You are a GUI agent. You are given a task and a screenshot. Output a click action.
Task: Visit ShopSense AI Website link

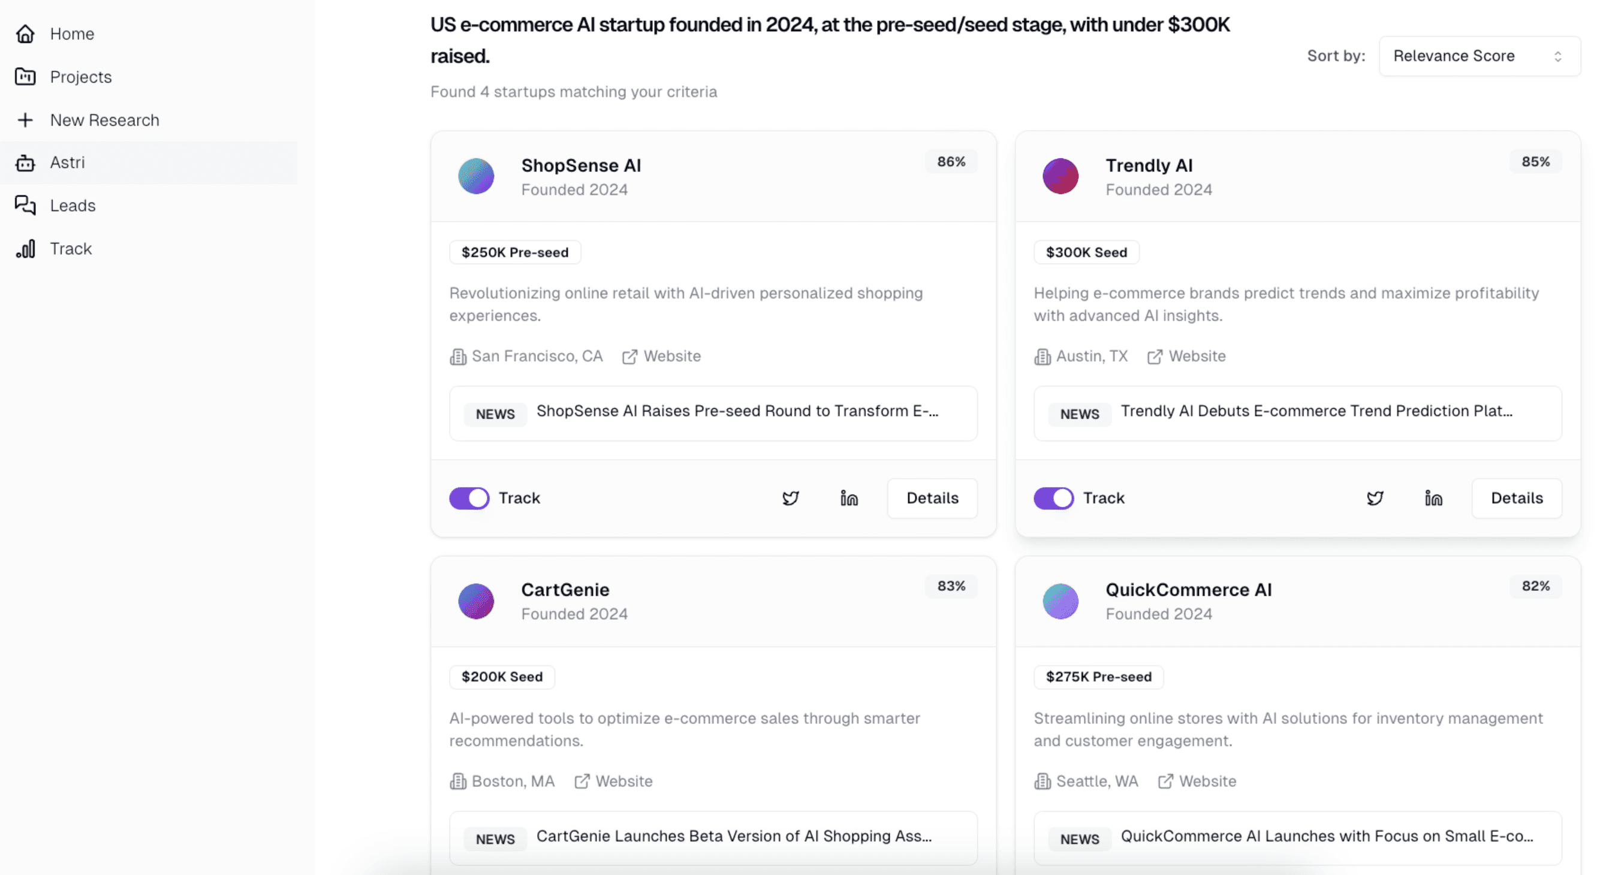tap(672, 357)
